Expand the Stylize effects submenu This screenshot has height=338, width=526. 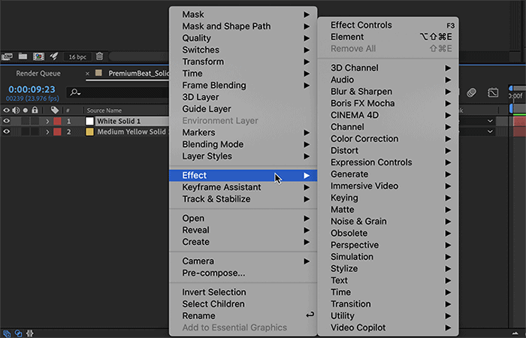(388, 269)
